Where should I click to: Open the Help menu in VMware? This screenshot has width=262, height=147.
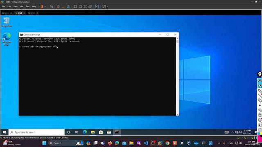(34, 7)
